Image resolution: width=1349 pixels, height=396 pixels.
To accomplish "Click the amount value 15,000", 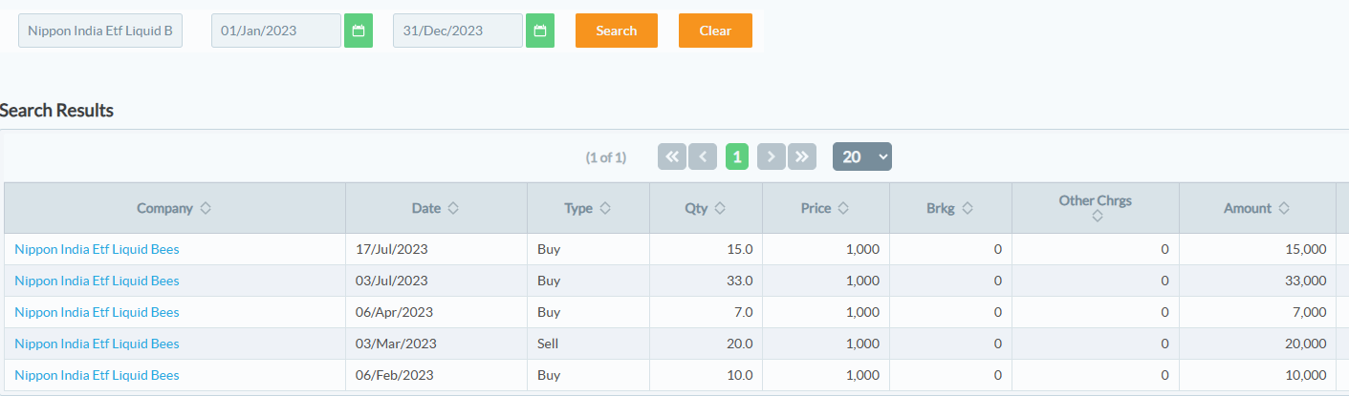I will [x=1306, y=249].
